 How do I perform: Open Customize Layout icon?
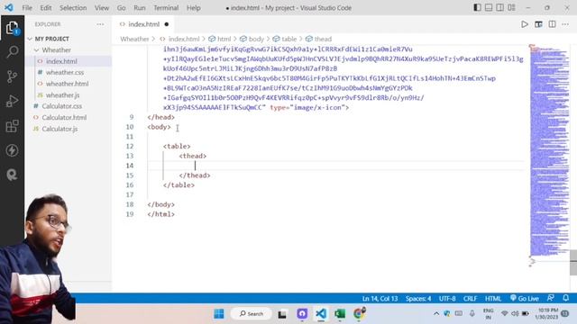[x=511, y=7]
